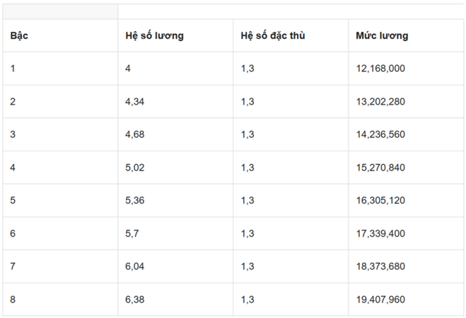Viewport: 466px width, 318px height.
Task: Click the Hệ số đặc thù header
Action: pos(291,35)
